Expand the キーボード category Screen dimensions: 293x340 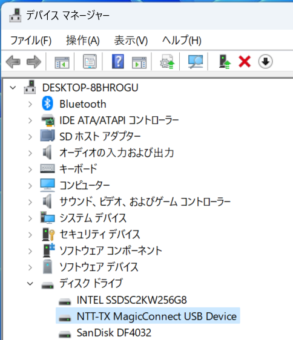pyautogui.click(x=30, y=169)
